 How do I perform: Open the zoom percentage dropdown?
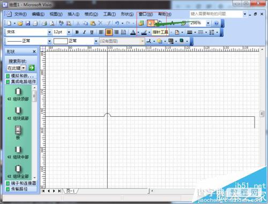(x=208, y=23)
